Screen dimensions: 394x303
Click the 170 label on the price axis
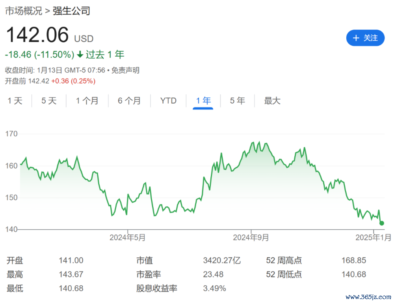pyautogui.click(x=11, y=134)
